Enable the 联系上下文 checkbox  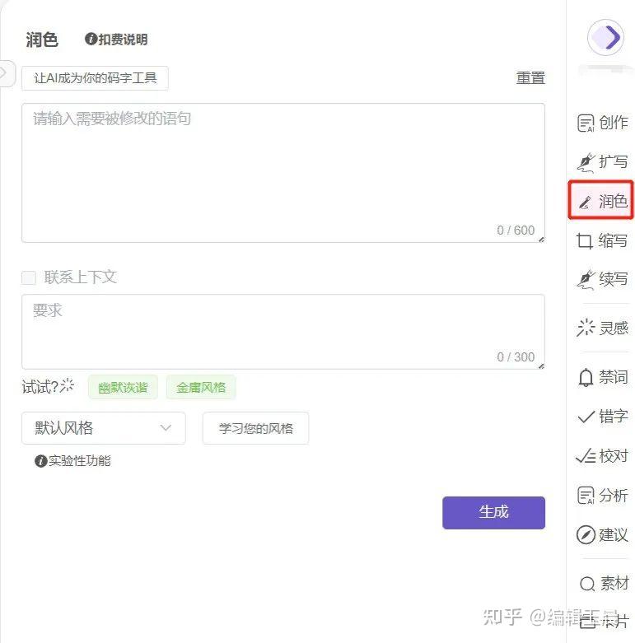[29, 277]
